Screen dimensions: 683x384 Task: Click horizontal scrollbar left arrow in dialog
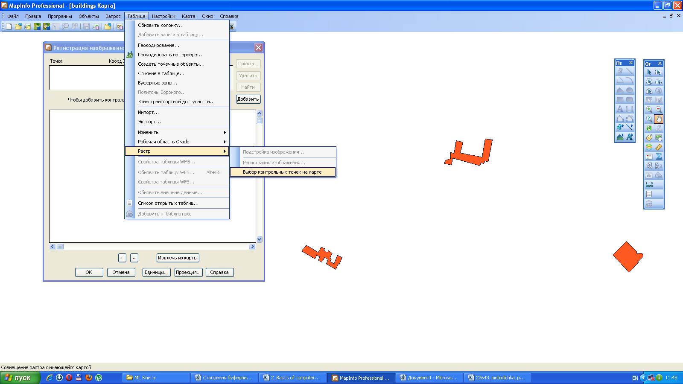click(x=53, y=247)
